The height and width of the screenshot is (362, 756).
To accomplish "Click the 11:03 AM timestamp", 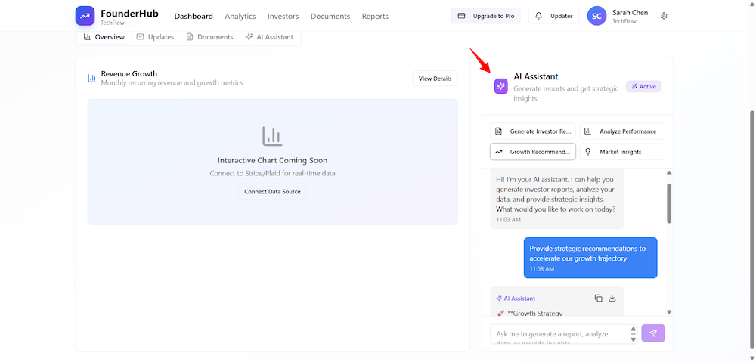I will point(508,220).
